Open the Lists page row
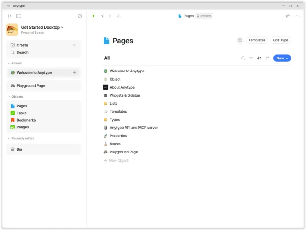This screenshot has height=230, width=306. [x=113, y=103]
